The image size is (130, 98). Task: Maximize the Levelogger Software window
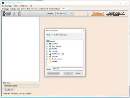120,3
